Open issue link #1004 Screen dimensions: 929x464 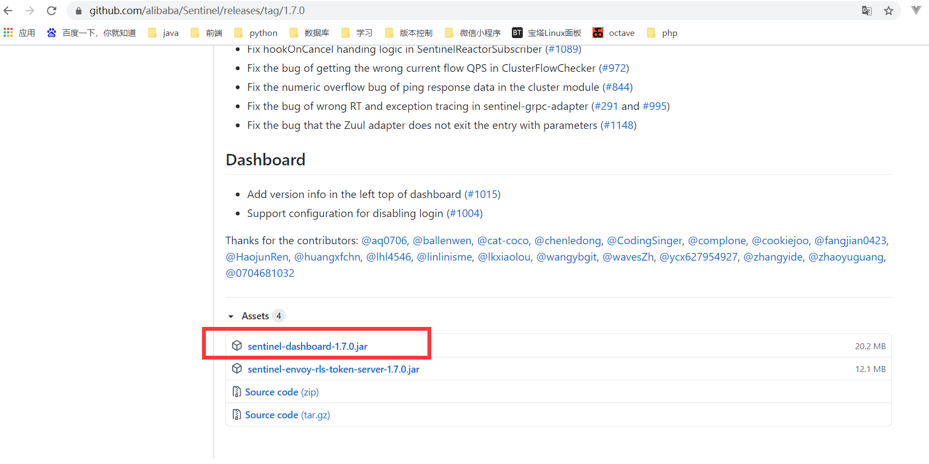464,213
